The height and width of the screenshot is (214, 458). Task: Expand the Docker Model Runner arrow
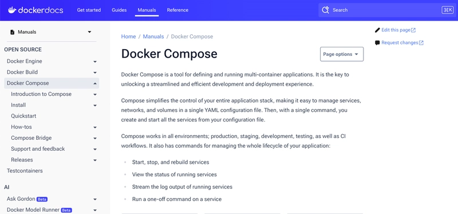95,211
